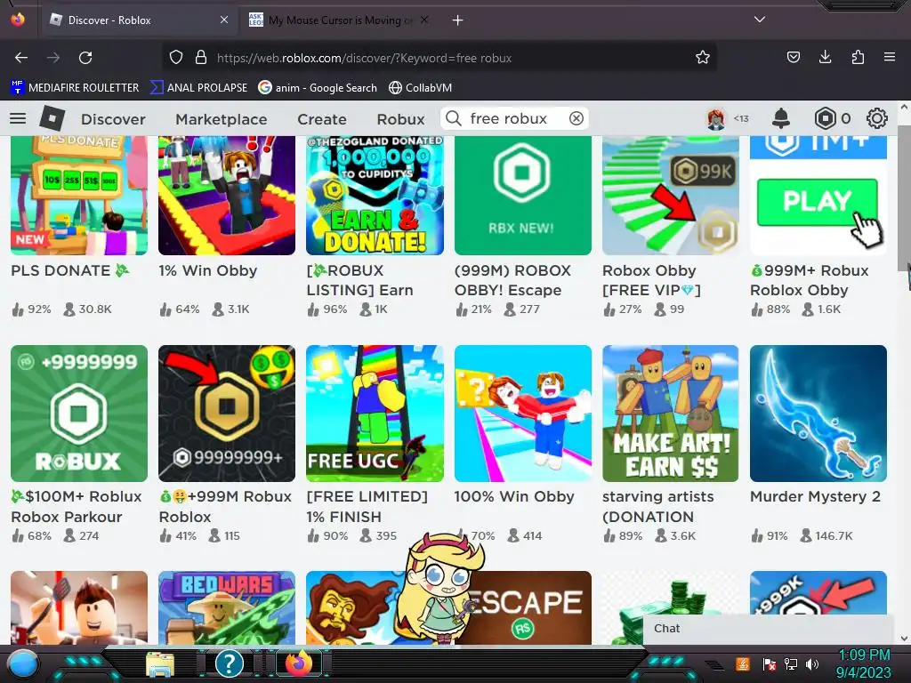Open a new browser tab

click(x=458, y=20)
